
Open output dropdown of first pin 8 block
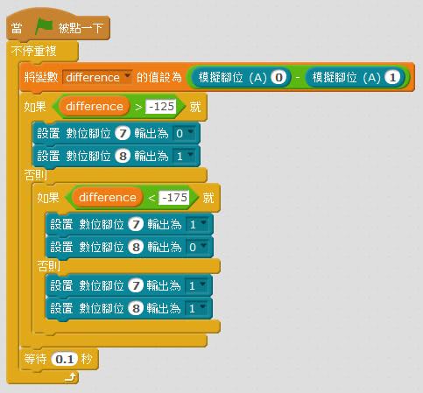(185, 157)
